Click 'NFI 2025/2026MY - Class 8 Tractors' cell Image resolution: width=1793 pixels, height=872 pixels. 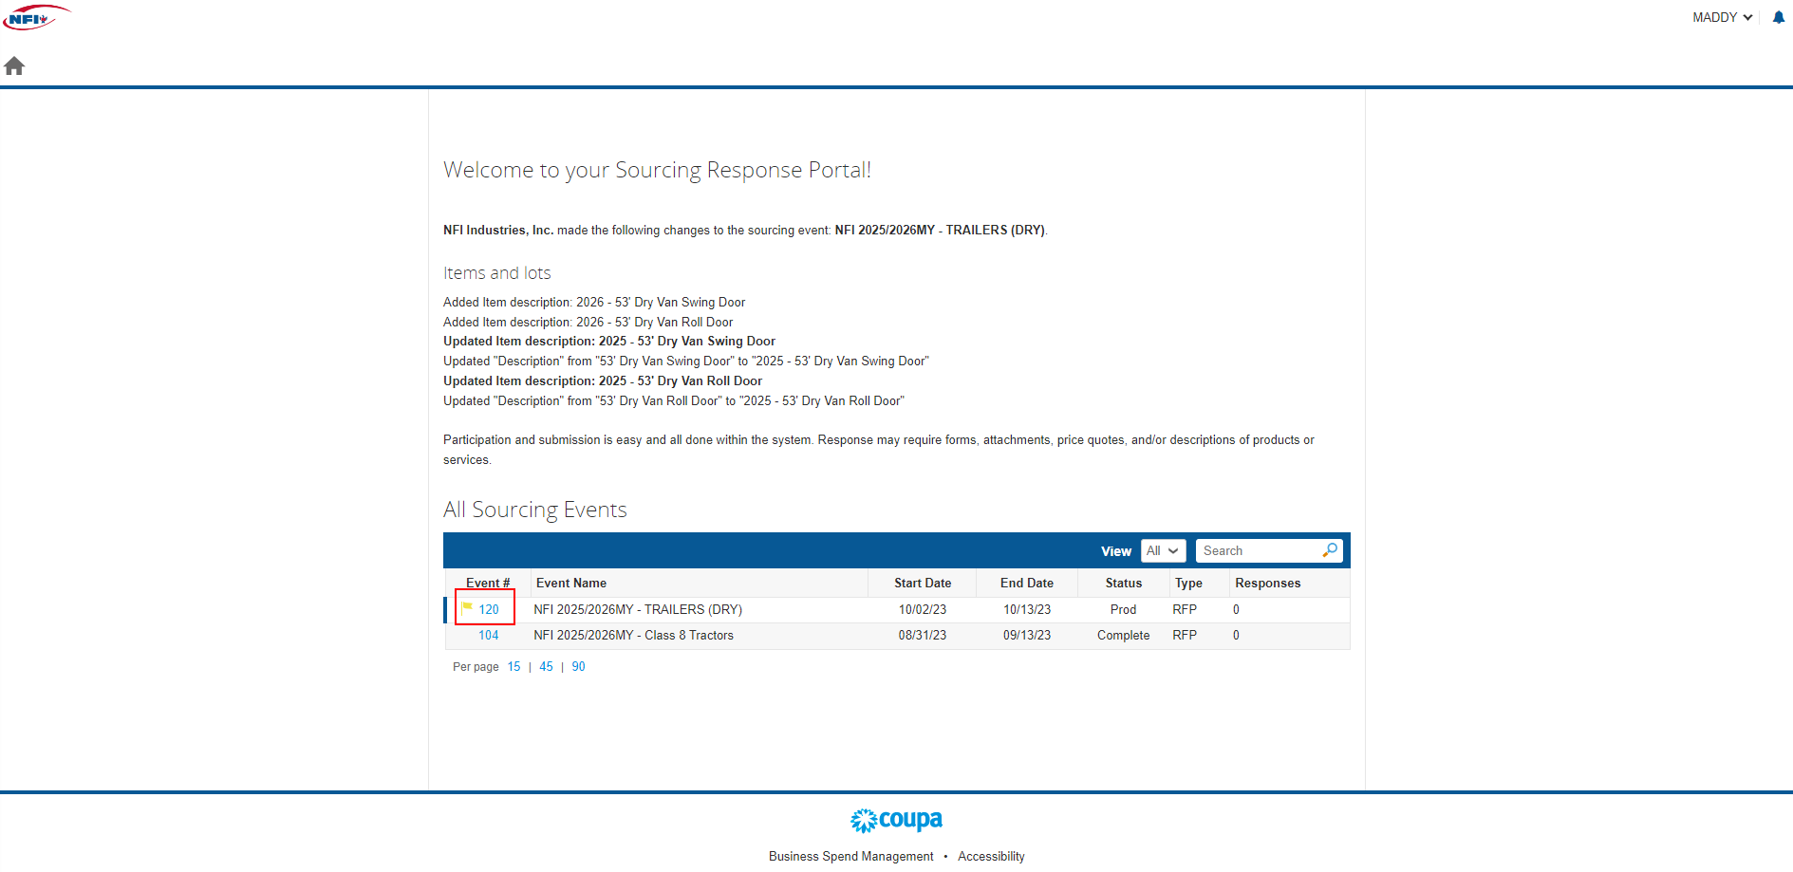tap(633, 635)
